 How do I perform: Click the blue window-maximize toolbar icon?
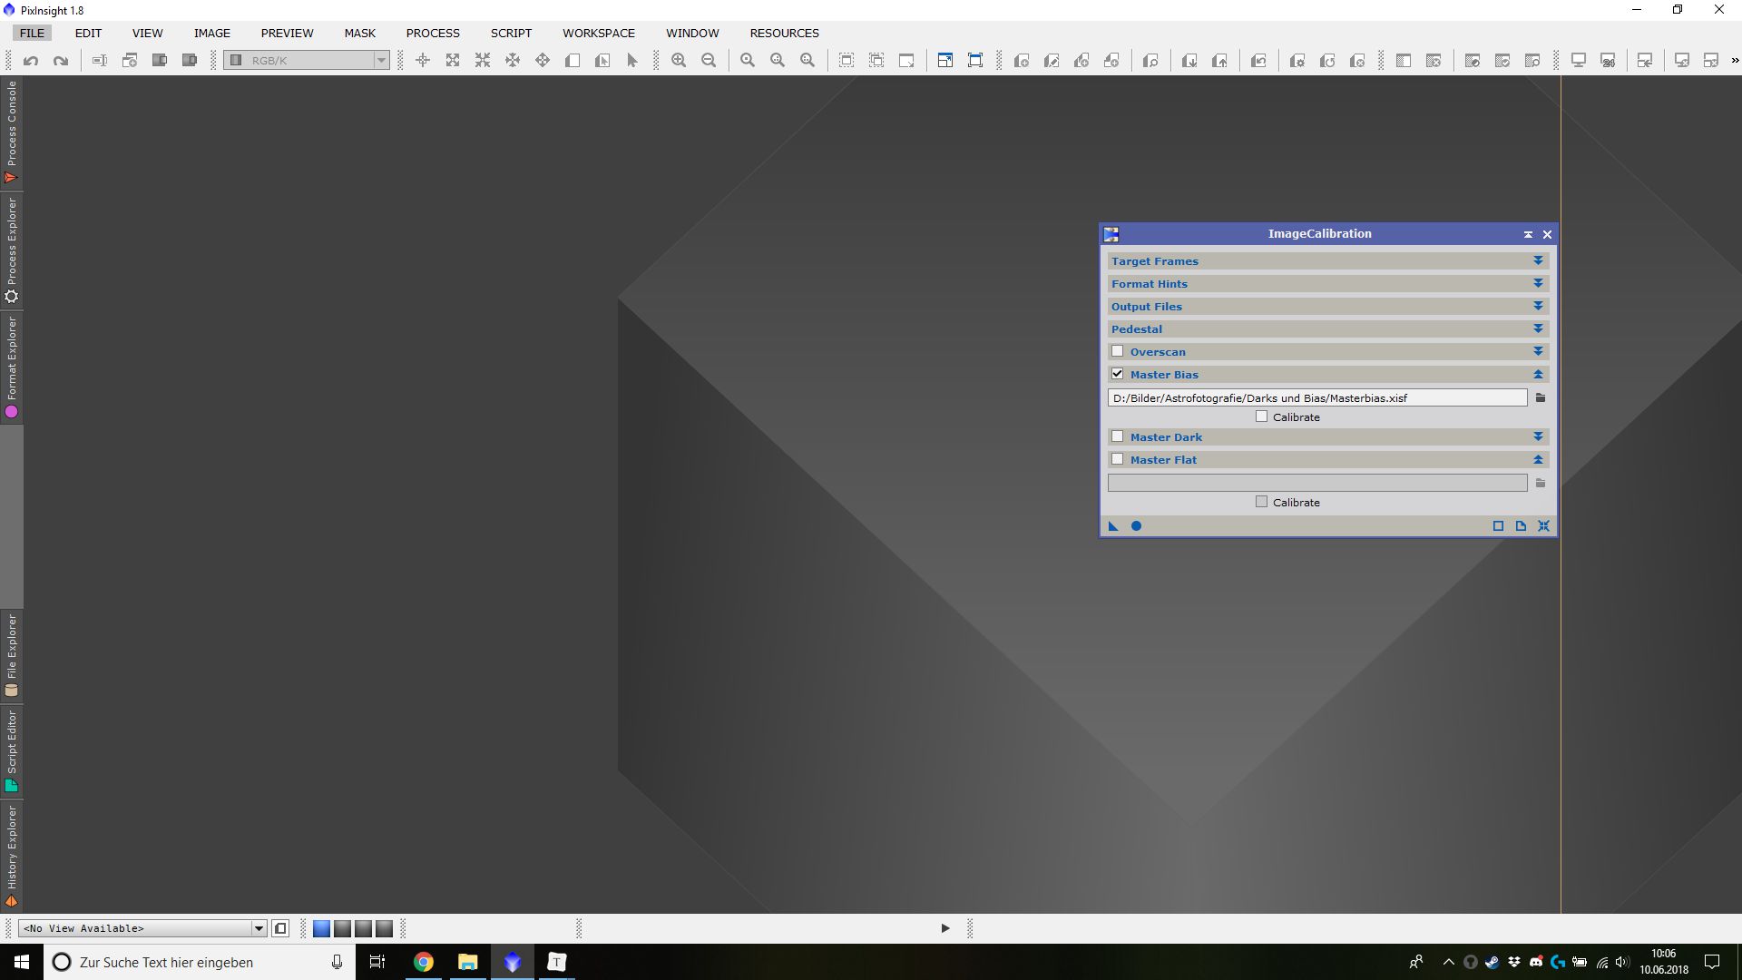click(945, 61)
